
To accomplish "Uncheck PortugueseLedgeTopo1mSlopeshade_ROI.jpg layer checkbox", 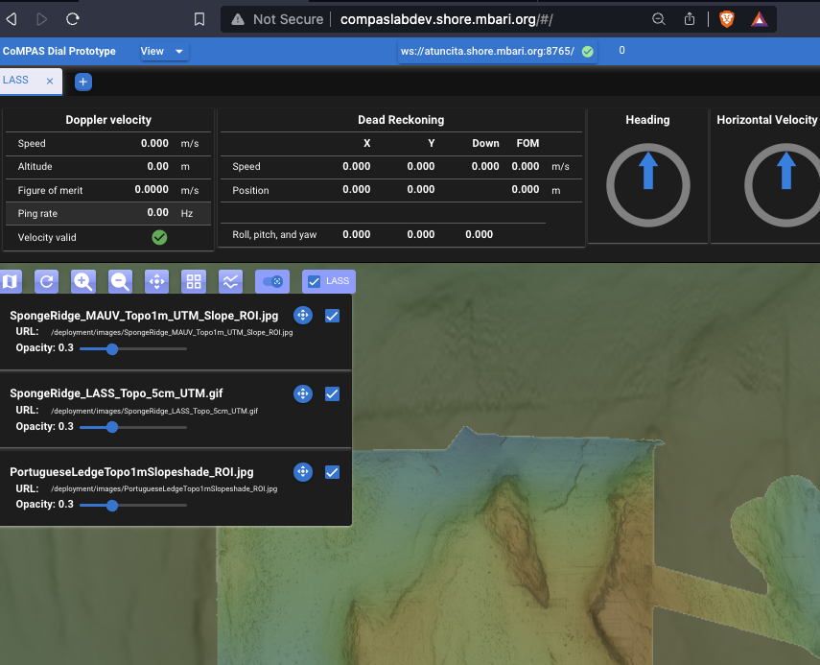I will pyautogui.click(x=332, y=472).
